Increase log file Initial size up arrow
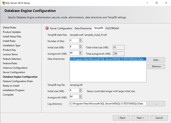Image resolution: width=171 pixels, height=123 pixels. (80, 90)
